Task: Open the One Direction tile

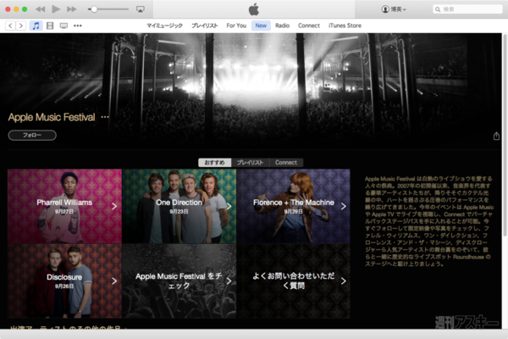Action: coord(179,206)
